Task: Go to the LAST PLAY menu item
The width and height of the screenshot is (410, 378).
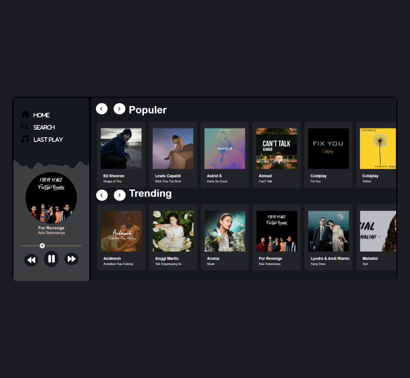Action: coord(48,139)
